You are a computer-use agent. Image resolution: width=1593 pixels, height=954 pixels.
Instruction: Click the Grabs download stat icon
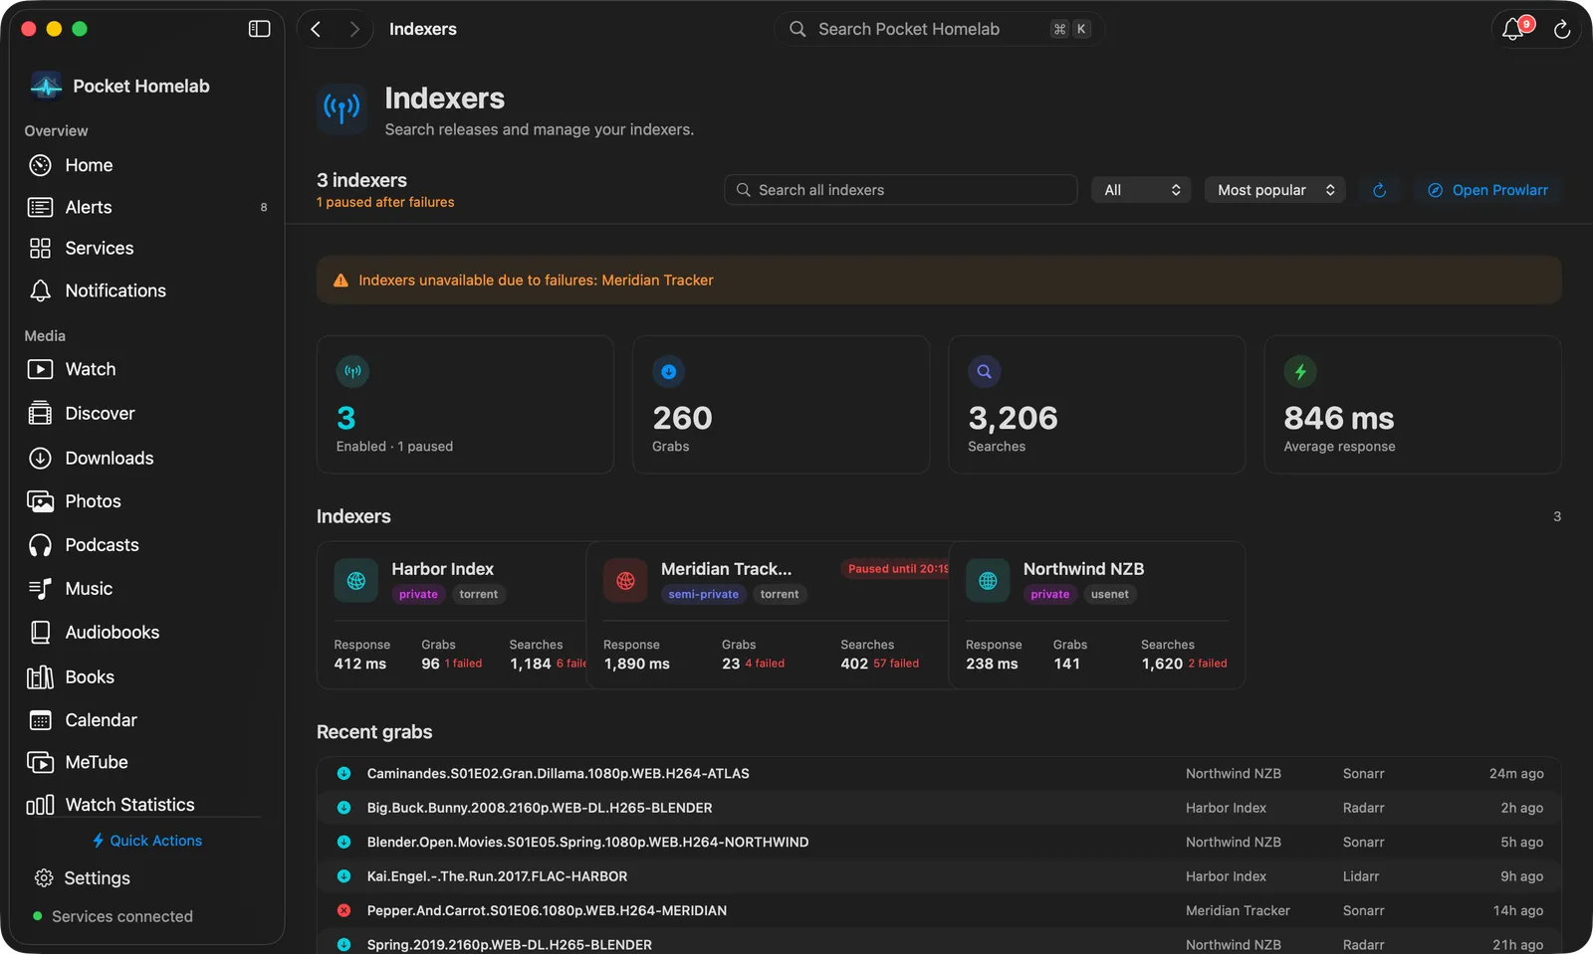(669, 372)
